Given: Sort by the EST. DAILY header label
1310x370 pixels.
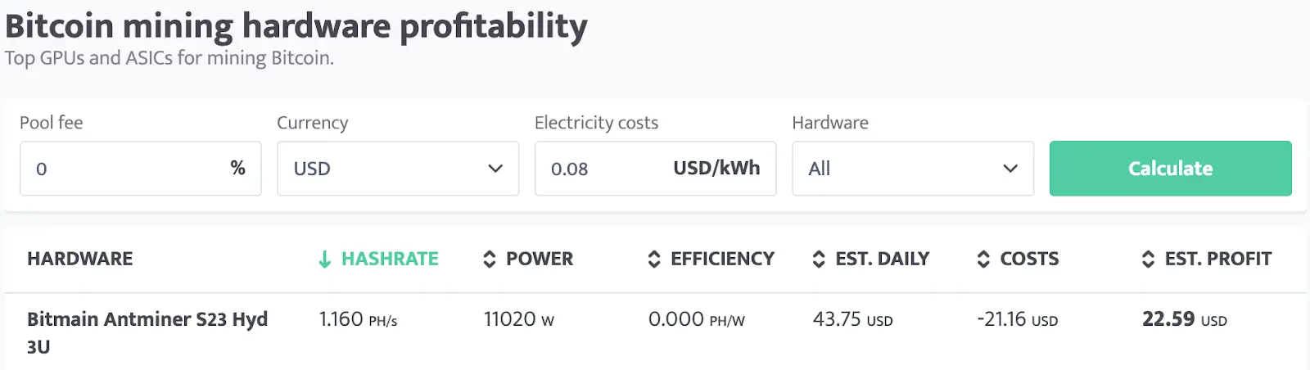Looking at the screenshot, I should click(x=882, y=259).
